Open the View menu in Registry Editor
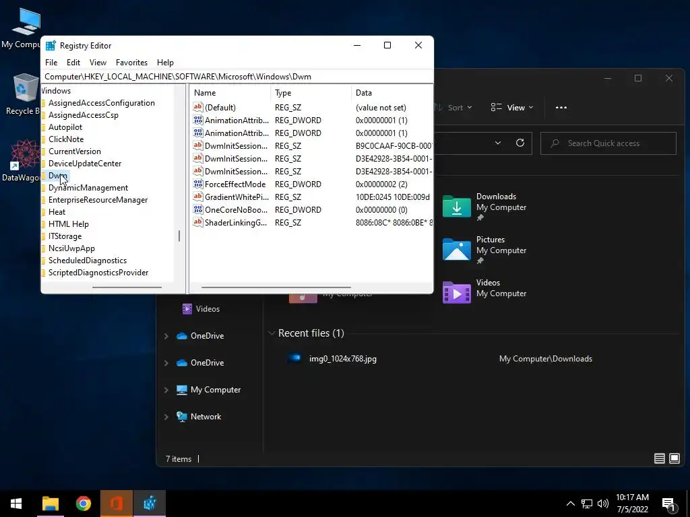 (x=98, y=63)
